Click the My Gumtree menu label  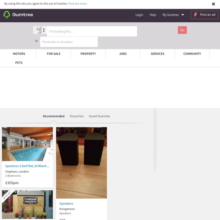170,15
